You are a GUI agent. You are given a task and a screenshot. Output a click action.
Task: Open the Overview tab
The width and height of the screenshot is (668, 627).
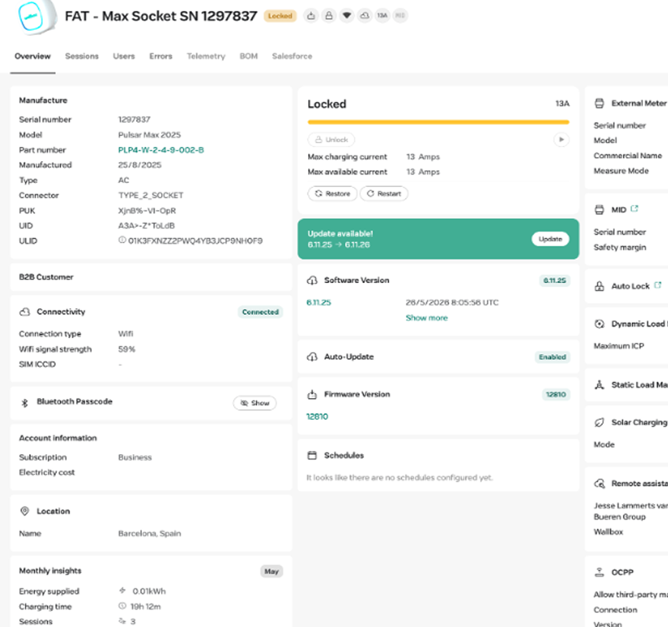33,56
